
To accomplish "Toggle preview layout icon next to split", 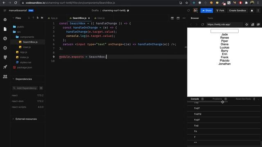I will coord(178,18).
